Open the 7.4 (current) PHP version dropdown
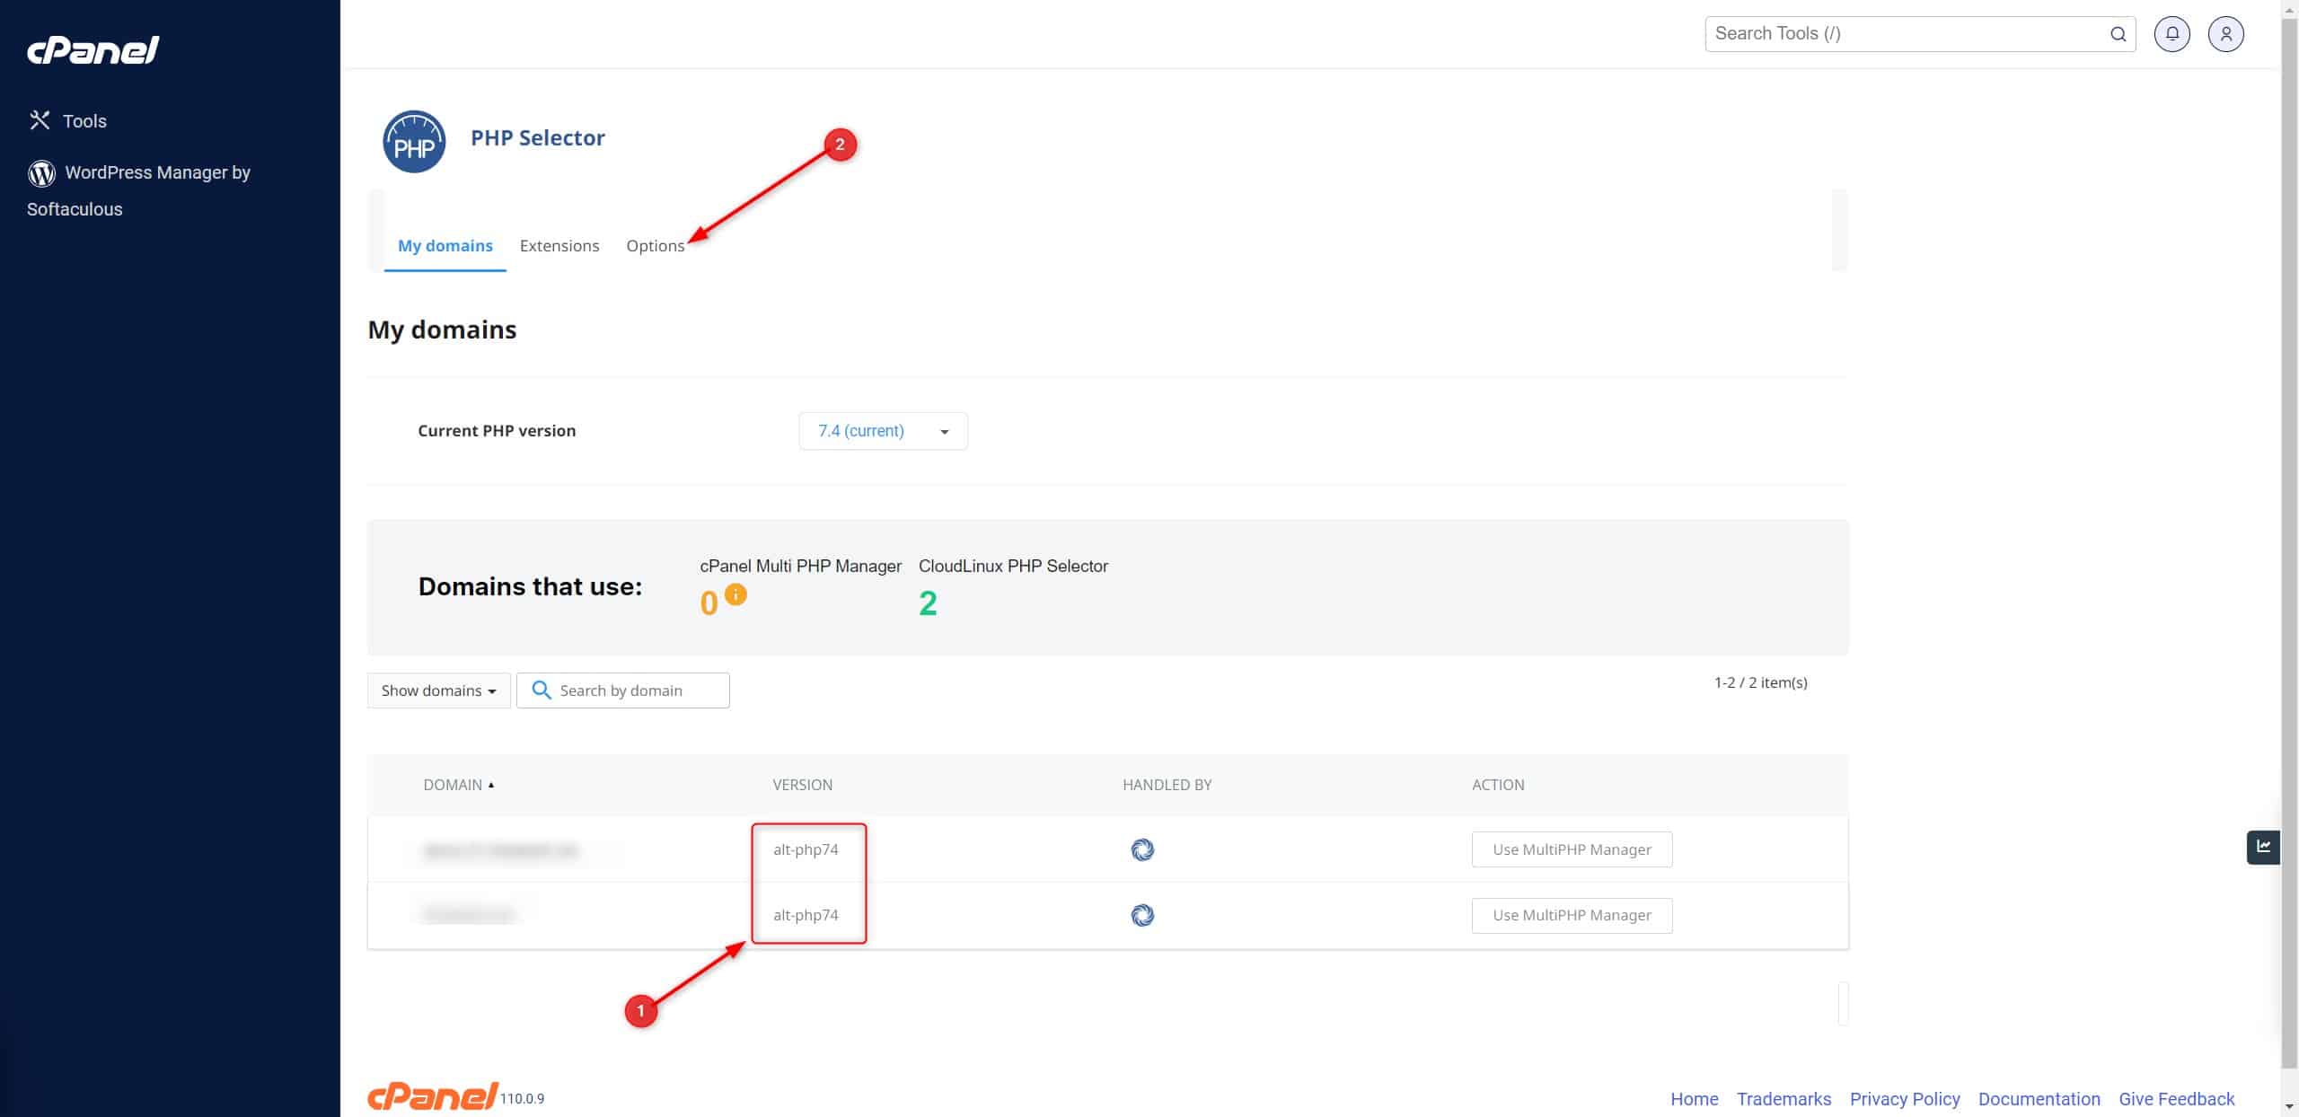This screenshot has height=1117, width=2299. coord(884,431)
